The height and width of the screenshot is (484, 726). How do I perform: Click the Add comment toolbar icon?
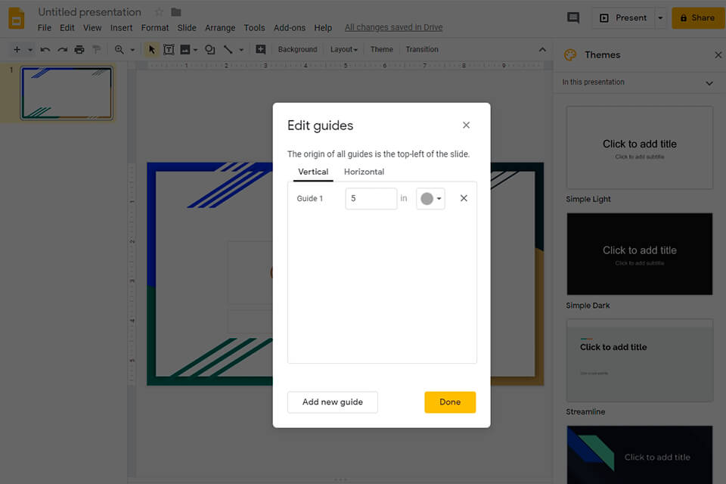[260, 50]
